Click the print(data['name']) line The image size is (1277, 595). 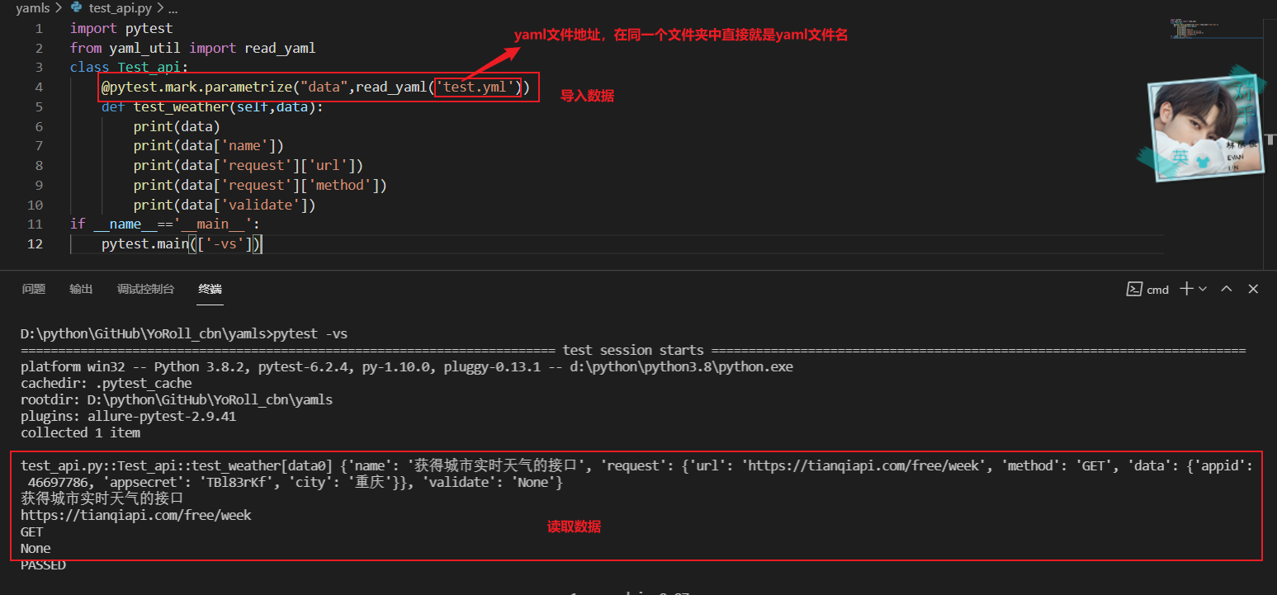209,146
